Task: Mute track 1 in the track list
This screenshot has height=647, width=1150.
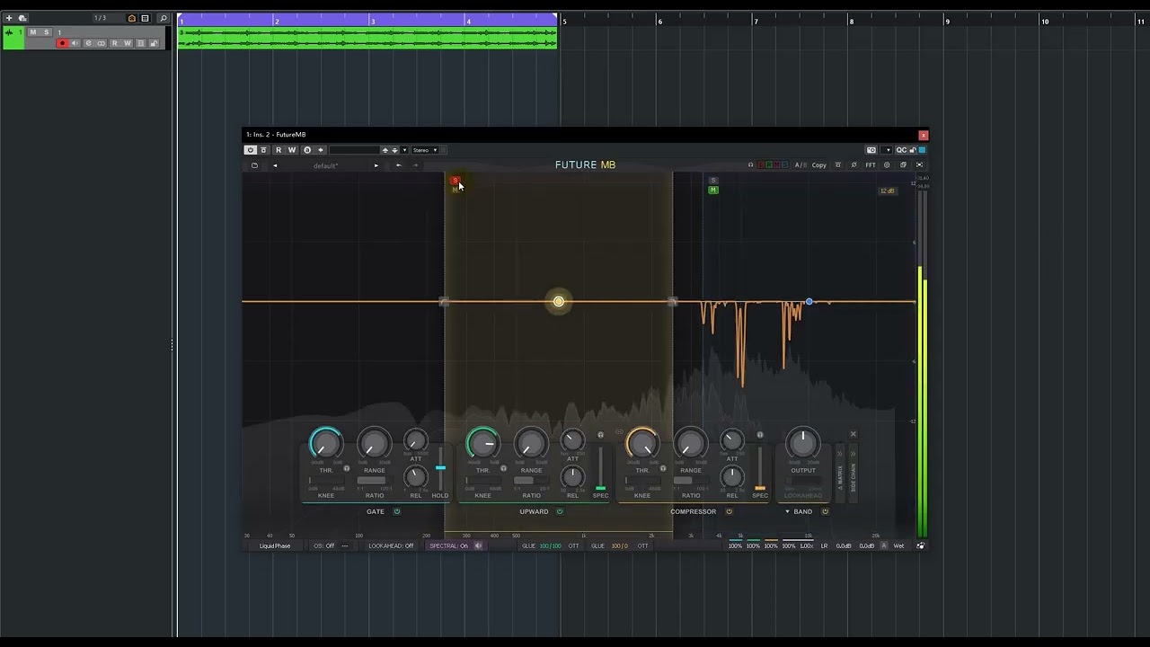Action: pos(33,32)
